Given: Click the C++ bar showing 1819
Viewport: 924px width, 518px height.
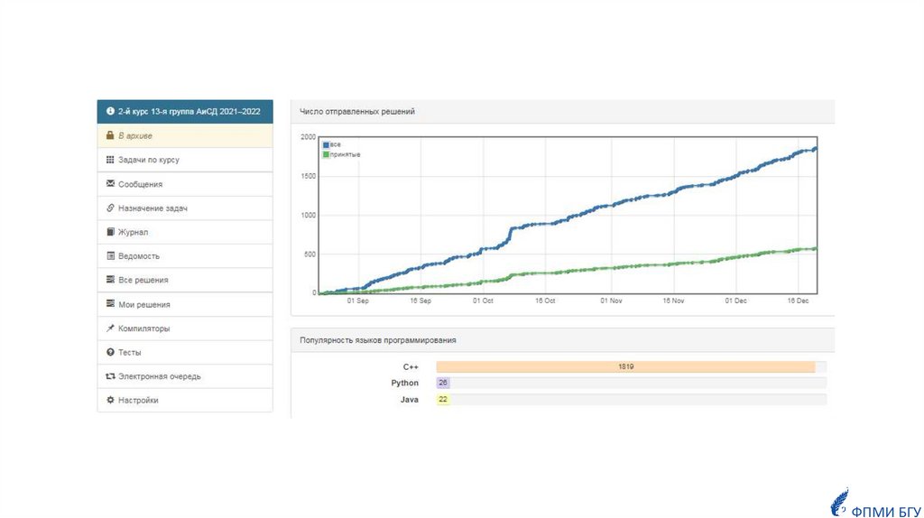Looking at the screenshot, I should pyautogui.click(x=625, y=367).
